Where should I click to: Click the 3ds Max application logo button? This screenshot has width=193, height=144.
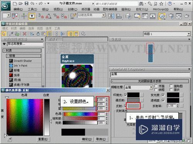pyautogui.click(x=6, y=6)
